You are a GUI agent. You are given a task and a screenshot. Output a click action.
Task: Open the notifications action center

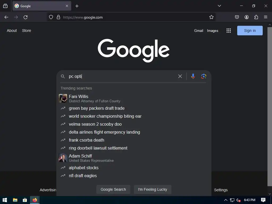tap(263, 200)
